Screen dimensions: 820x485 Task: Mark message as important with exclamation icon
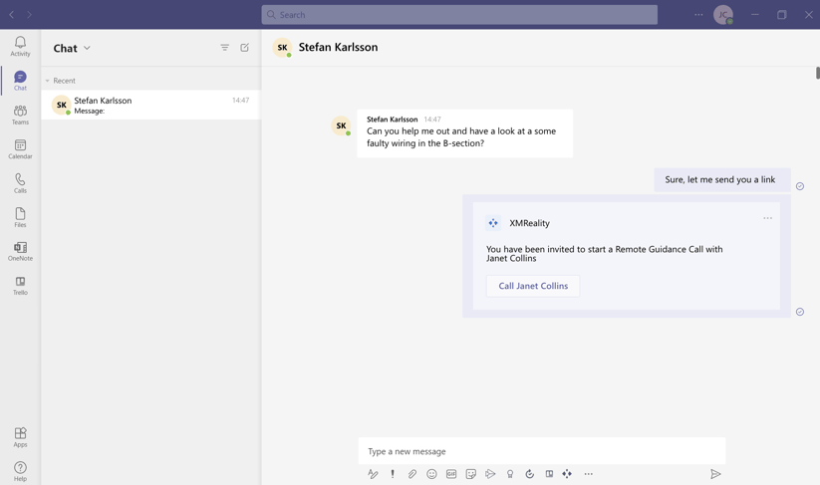click(x=393, y=474)
